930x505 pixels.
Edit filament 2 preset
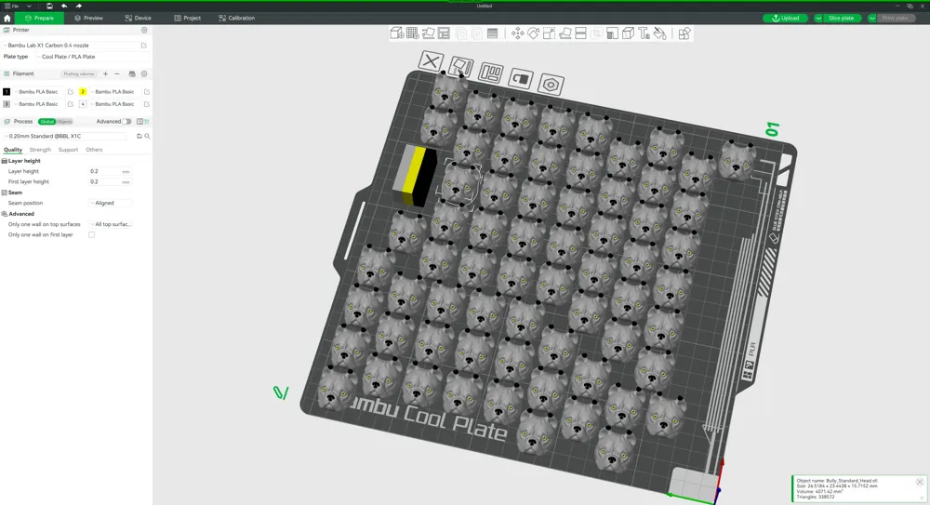(x=147, y=92)
